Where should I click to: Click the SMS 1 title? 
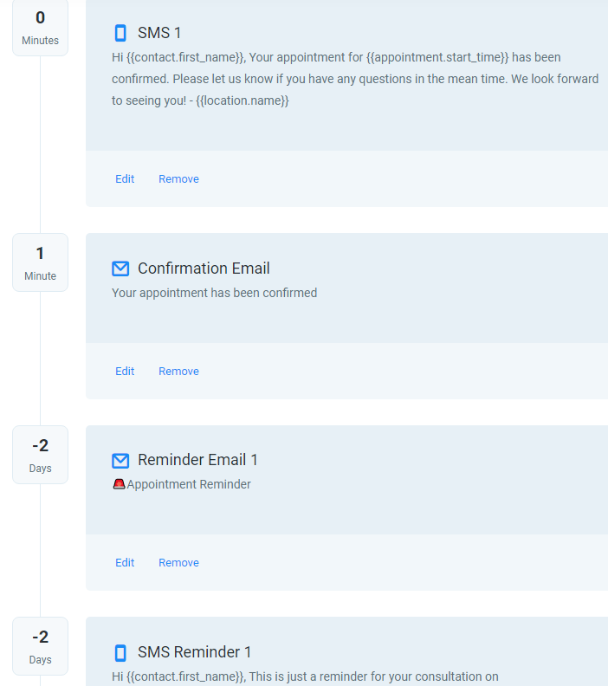tap(159, 33)
